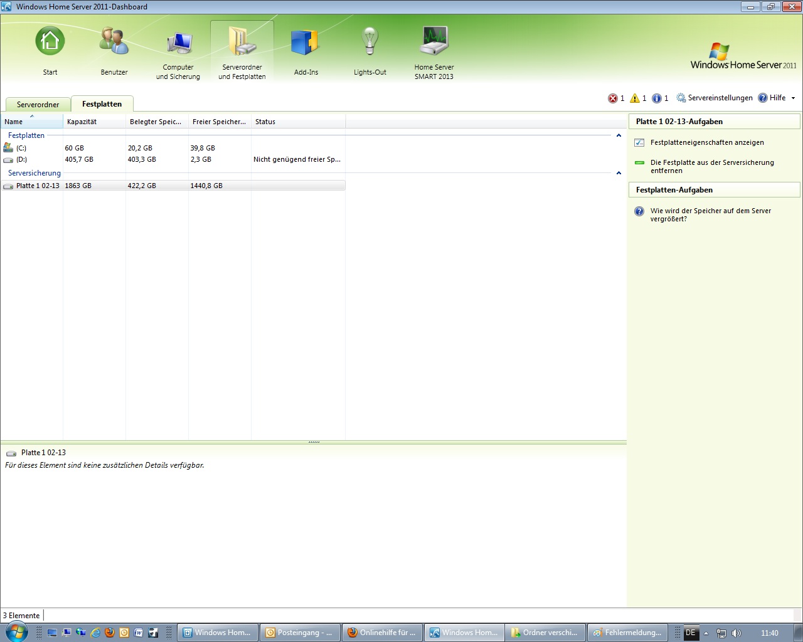Click Festplatteneigenschaften anzeigen

tap(707, 142)
